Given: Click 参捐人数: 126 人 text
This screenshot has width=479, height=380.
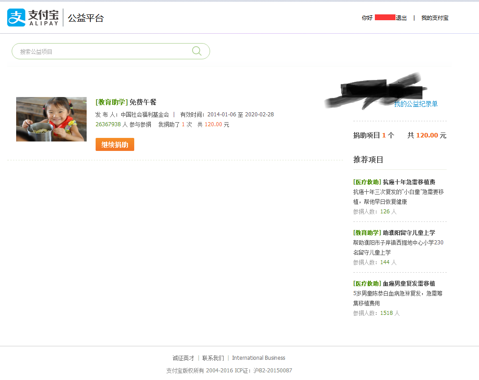Looking at the screenshot, I should pyautogui.click(x=375, y=212).
